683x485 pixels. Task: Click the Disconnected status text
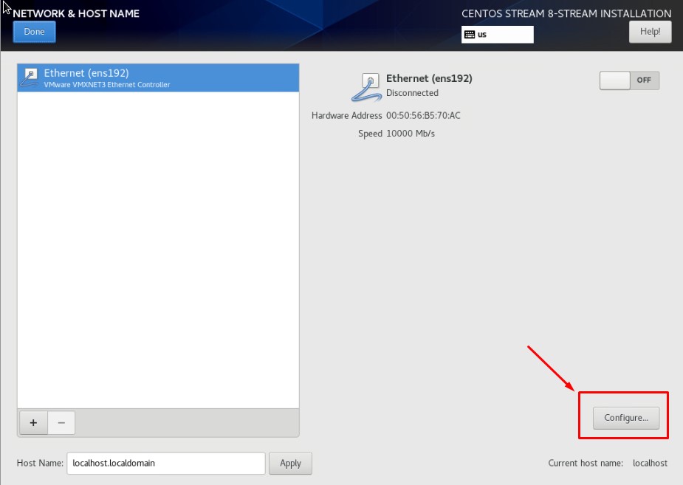[x=412, y=93]
